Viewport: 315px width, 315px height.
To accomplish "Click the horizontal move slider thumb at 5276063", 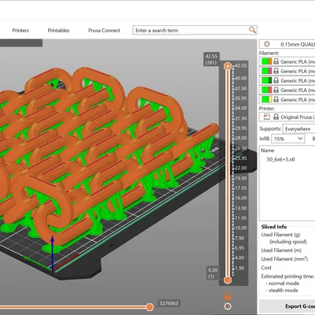I will (x=150, y=306).
